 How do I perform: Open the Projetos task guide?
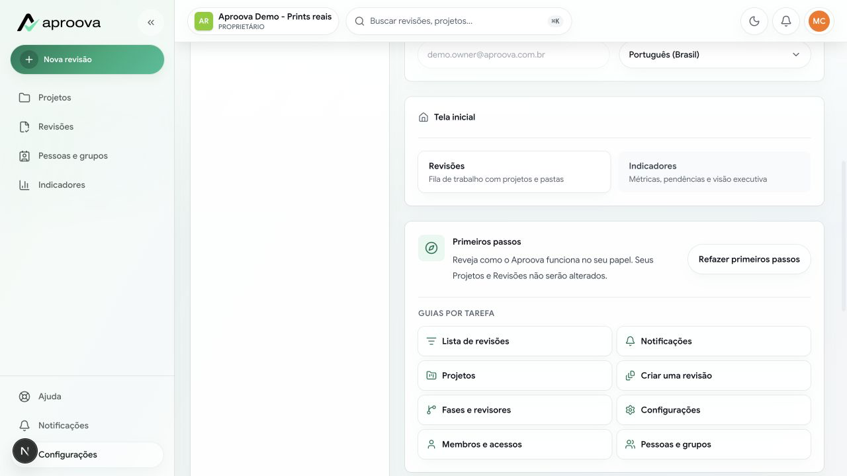tap(515, 376)
